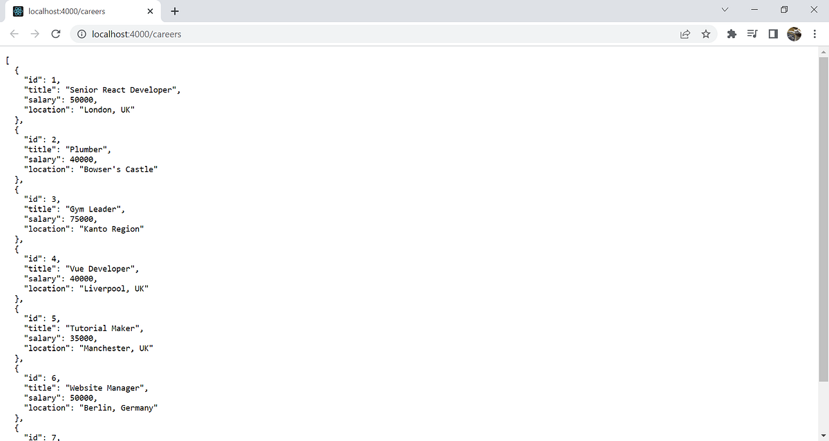Image resolution: width=829 pixels, height=441 pixels.
Task: Click the vertical scrollbar thumb
Action: tap(823, 219)
